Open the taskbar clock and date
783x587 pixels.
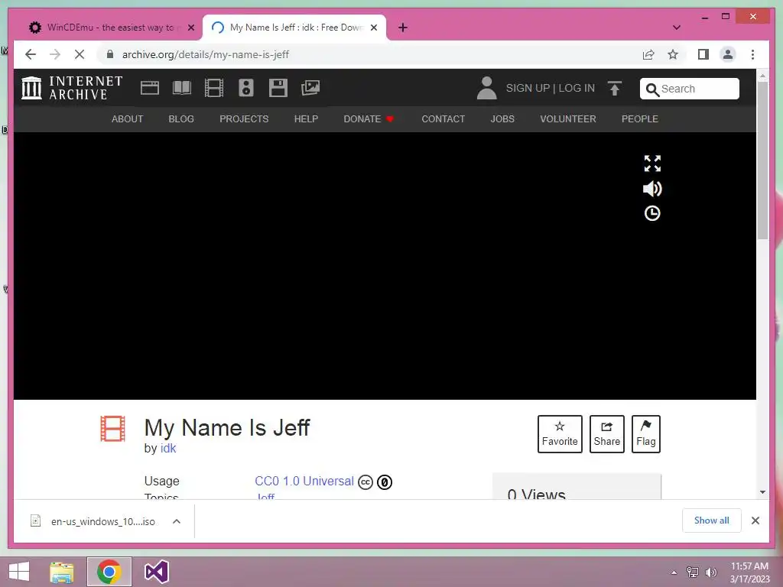tap(750, 572)
